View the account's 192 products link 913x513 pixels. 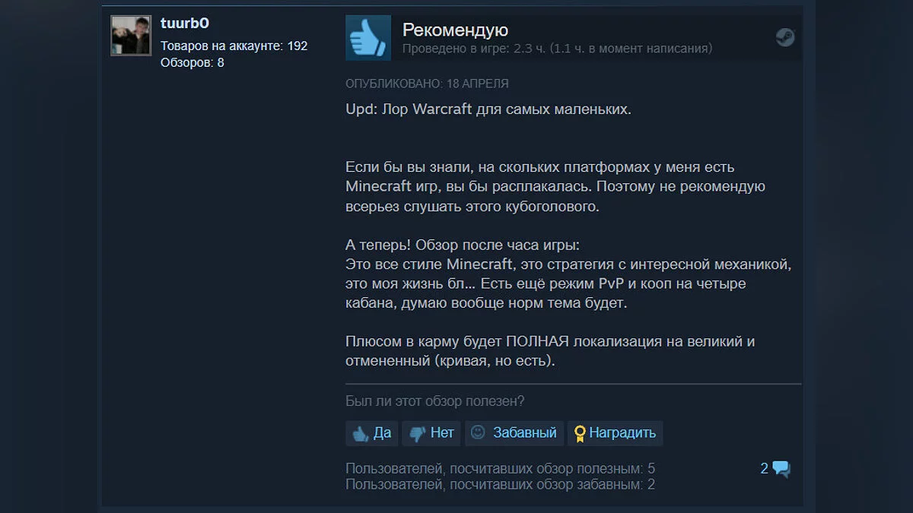point(234,46)
